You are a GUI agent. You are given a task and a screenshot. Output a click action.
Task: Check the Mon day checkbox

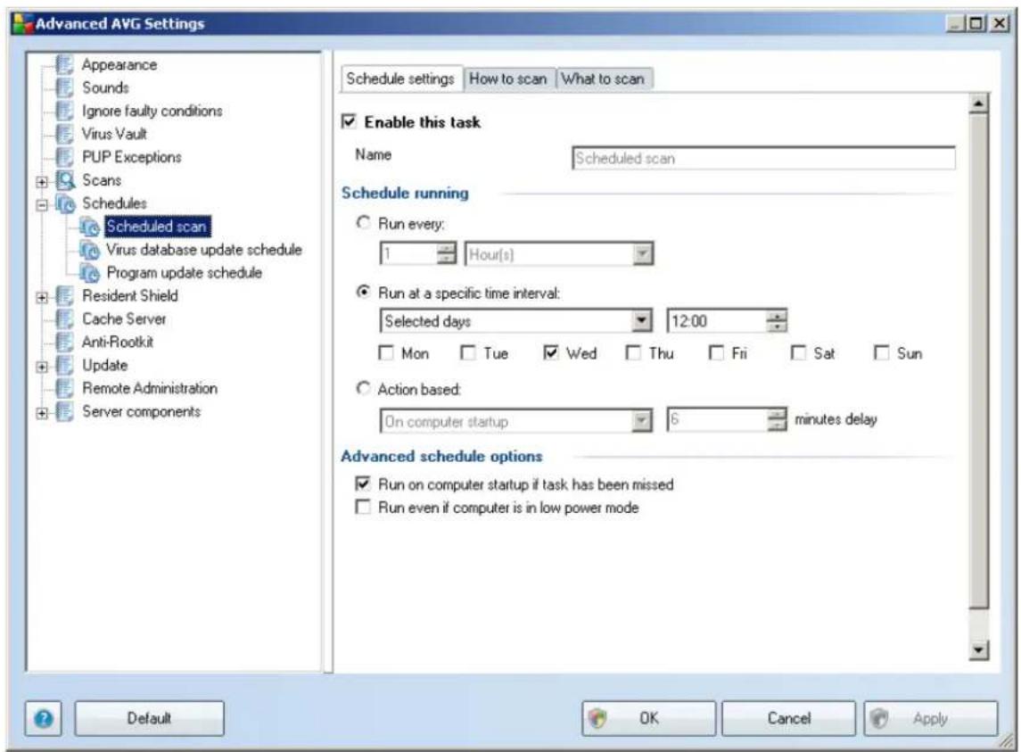tap(386, 353)
